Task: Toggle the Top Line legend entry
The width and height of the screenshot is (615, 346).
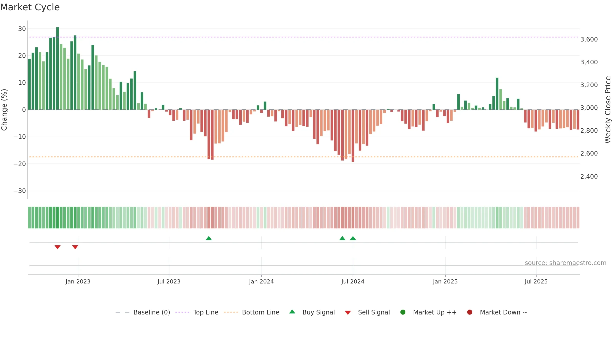Action: pyautogui.click(x=197, y=312)
